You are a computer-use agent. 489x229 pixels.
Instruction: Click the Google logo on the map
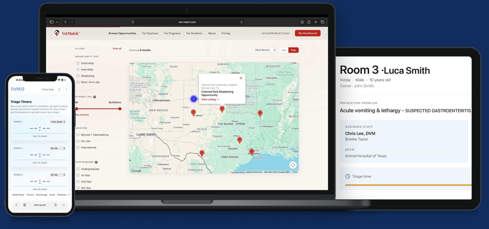click(136, 171)
